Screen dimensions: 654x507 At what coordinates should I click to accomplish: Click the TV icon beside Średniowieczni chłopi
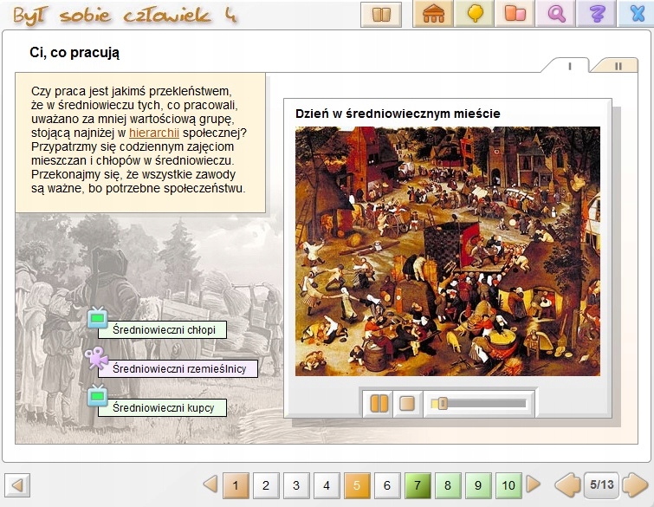[97, 319]
